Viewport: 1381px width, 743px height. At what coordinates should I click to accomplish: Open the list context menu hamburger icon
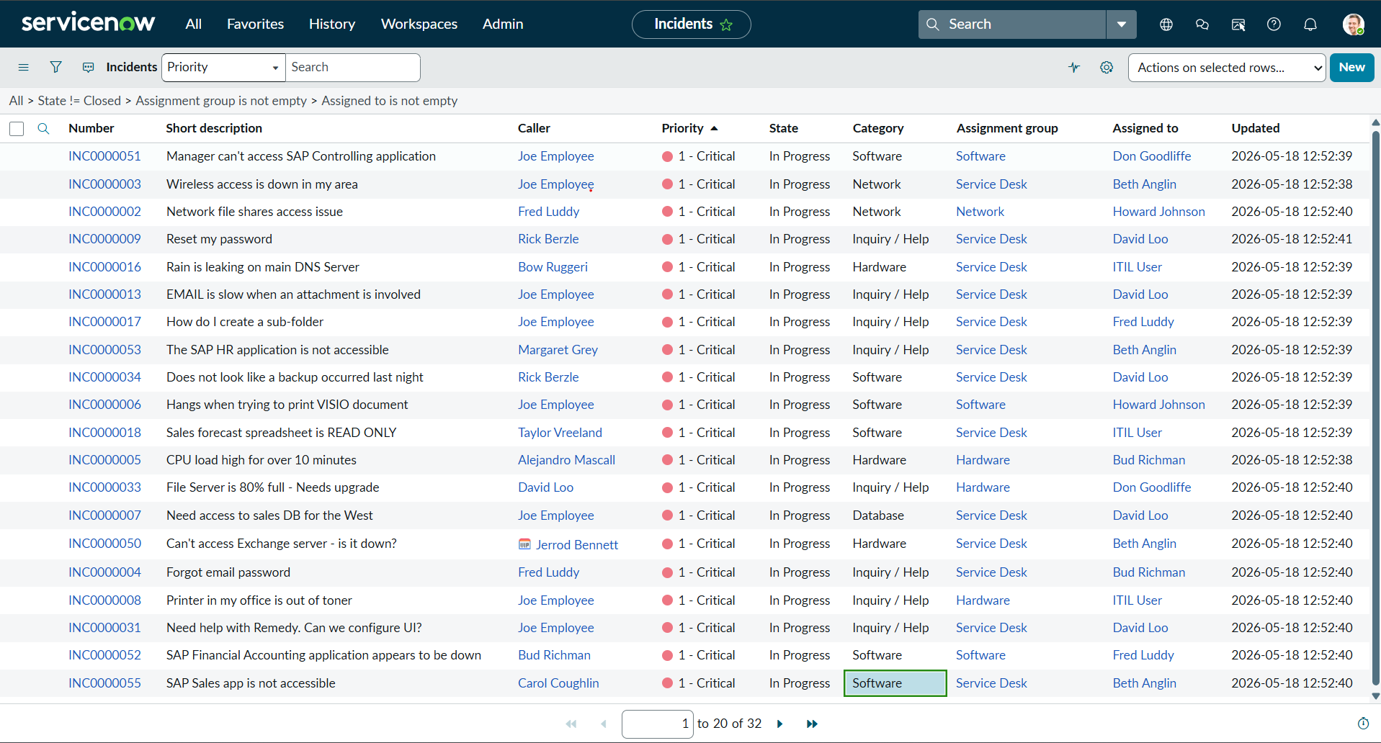pos(24,68)
